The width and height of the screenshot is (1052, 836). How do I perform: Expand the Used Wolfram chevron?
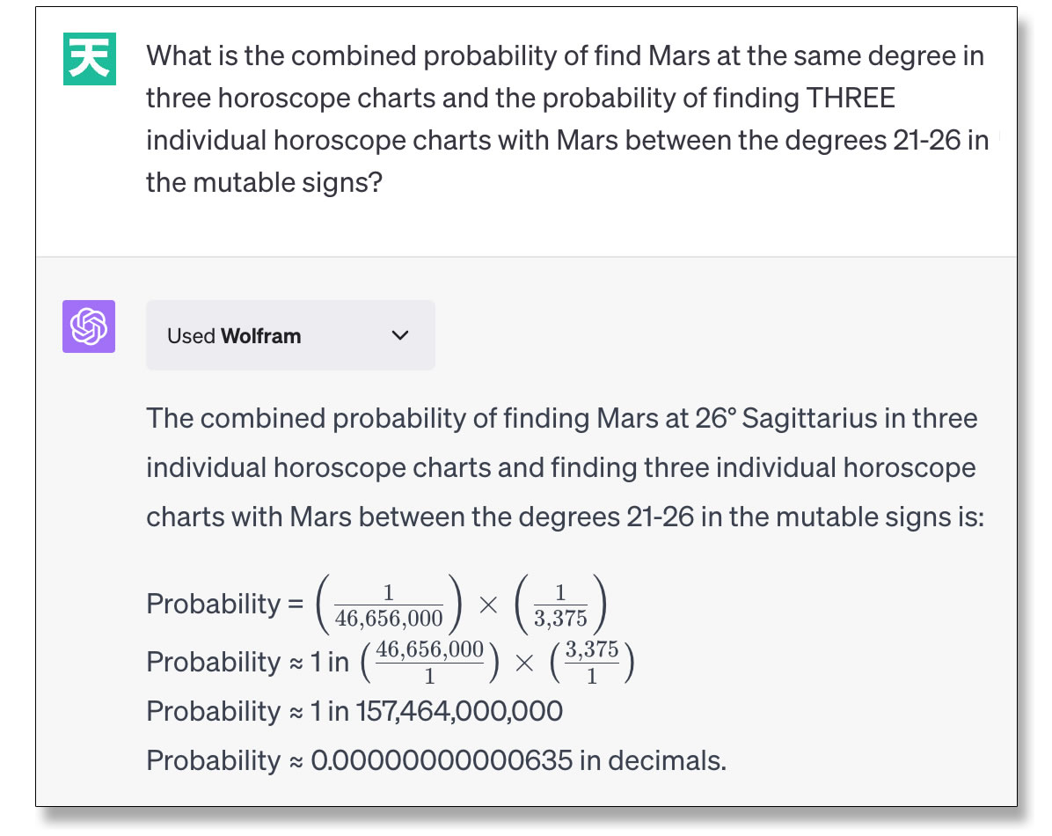(400, 335)
